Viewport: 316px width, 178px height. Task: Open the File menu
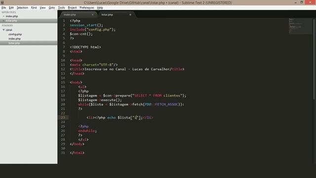point(3,8)
